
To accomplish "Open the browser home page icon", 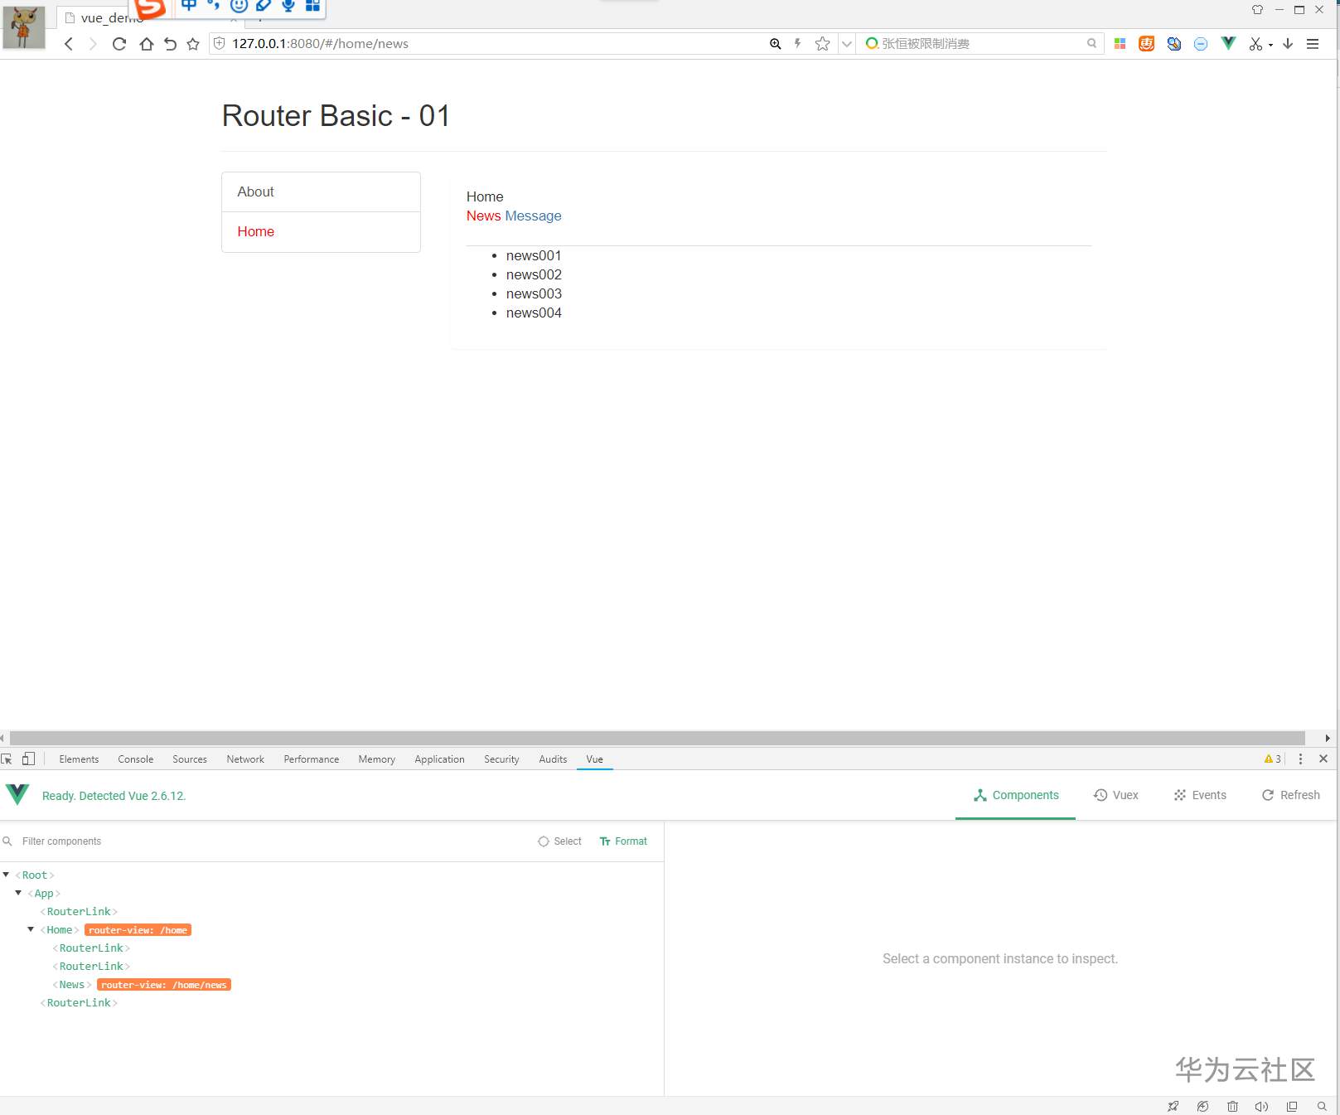I will pos(146,44).
